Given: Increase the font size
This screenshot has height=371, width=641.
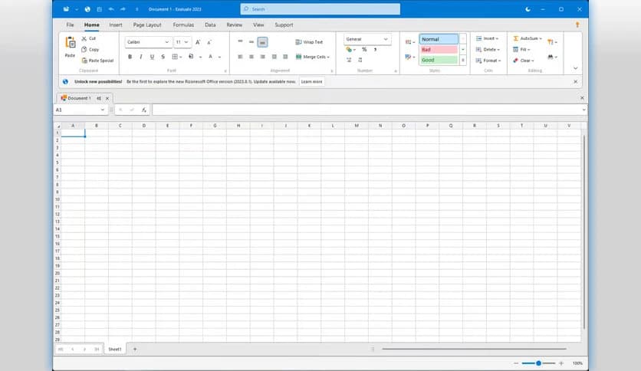Looking at the screenshot, I should (x=198, y=42).
